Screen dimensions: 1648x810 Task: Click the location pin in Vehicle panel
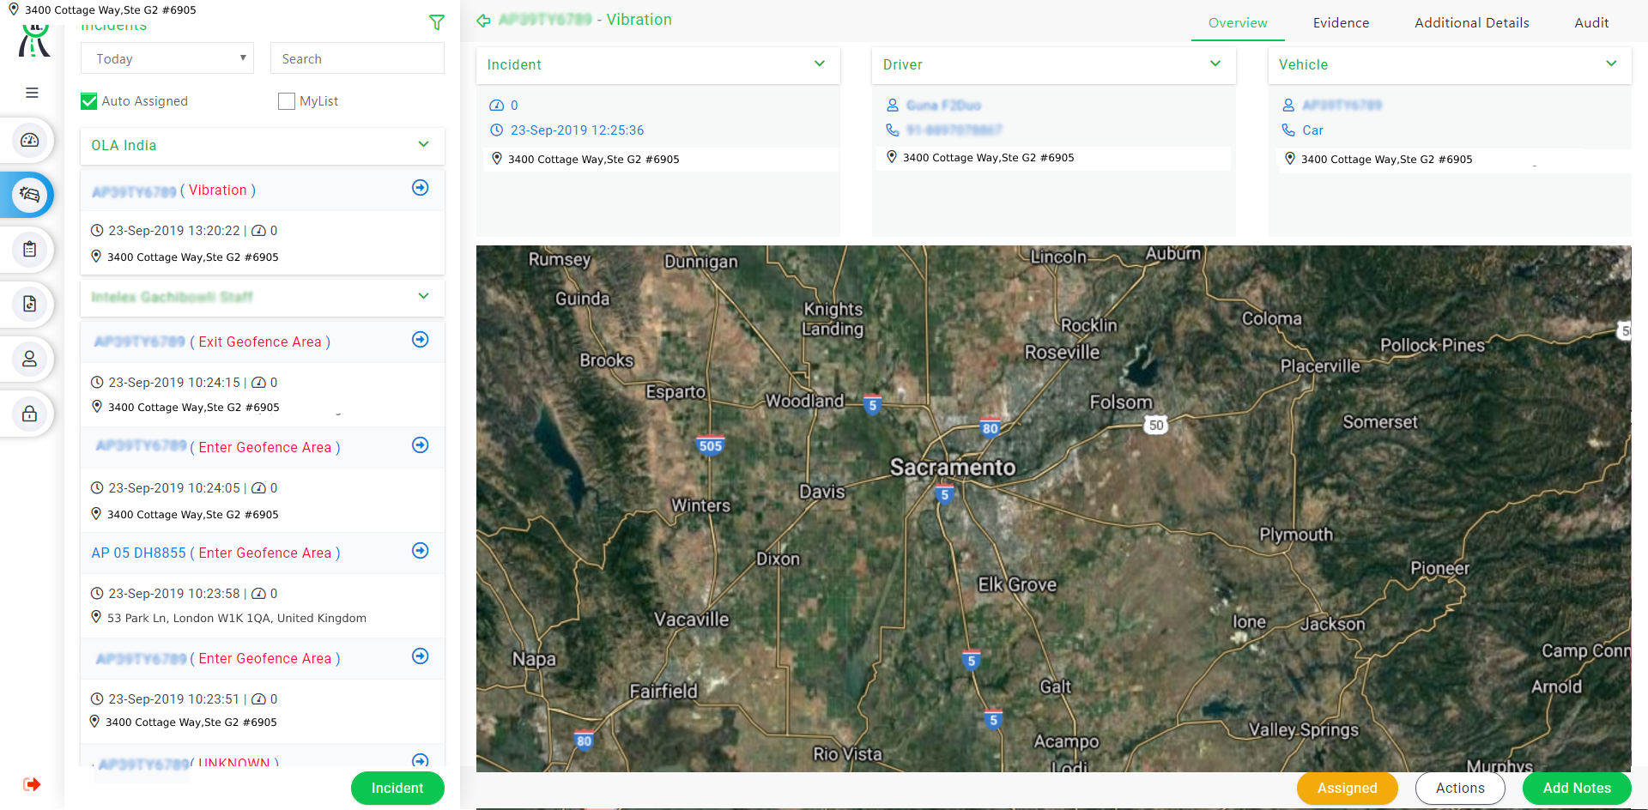tap(1290, 159)
